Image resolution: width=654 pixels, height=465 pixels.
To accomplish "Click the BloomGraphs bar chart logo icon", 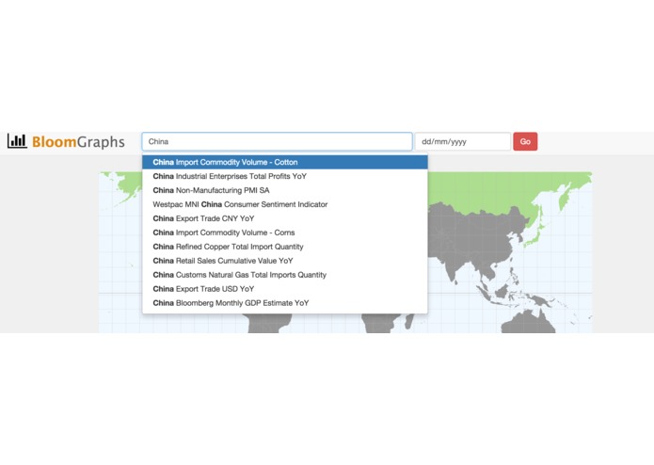I will click(17, 141).
